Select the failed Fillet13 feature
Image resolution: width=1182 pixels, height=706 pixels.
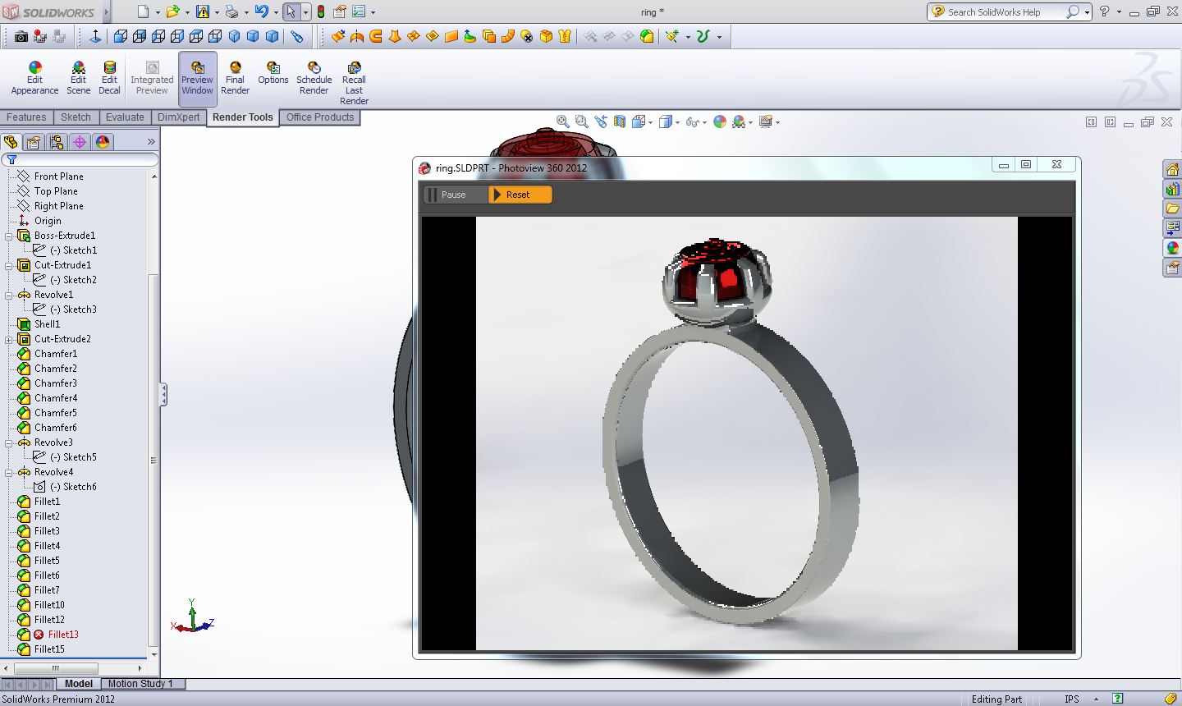coord(63,635)
